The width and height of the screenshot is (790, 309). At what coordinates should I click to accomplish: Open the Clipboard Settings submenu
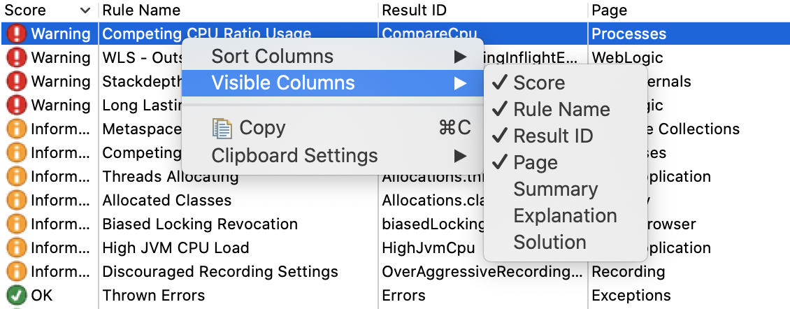point(294,155)
